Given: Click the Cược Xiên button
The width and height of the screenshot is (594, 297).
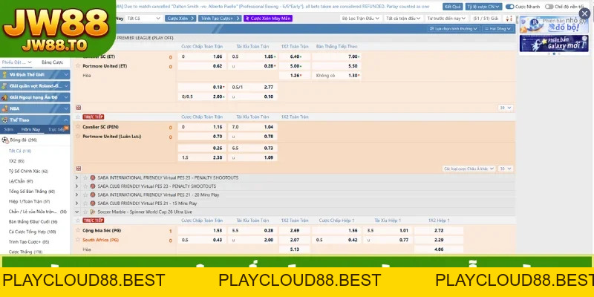Looking at the screenshot, I should (x=180, y=18).
